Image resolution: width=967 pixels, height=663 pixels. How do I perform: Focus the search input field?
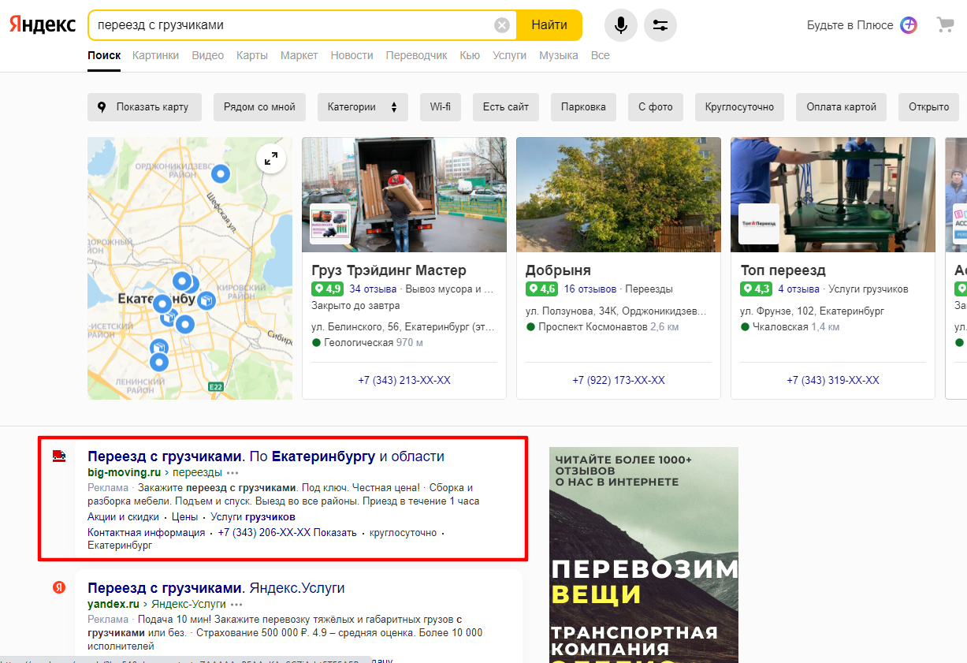pyautogui.click(x=293, y=25)
